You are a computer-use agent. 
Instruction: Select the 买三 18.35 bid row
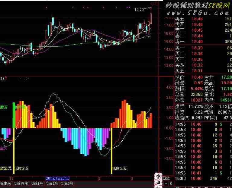coord(203,59)
